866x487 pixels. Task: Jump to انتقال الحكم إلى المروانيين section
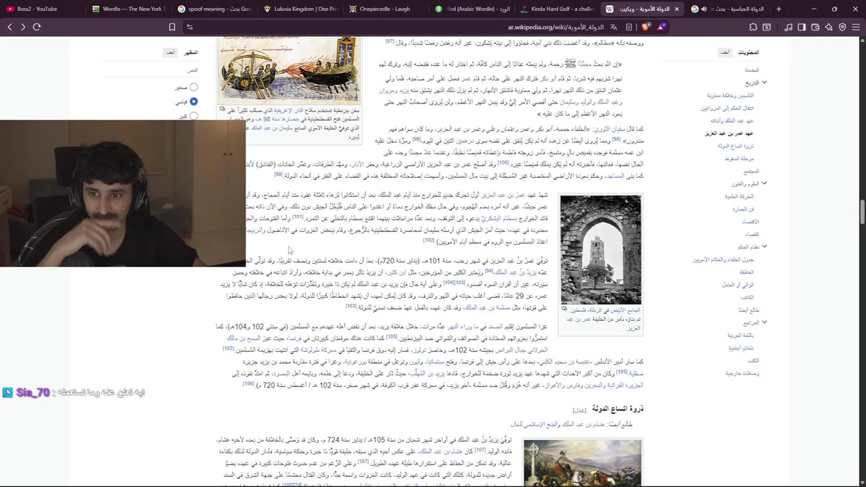click(727, 108)
